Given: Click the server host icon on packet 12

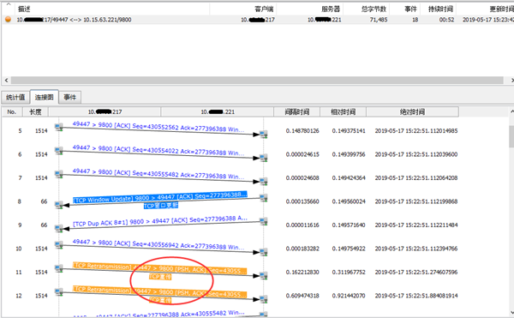Looking at the screenshot, I should tap(264, 299).
